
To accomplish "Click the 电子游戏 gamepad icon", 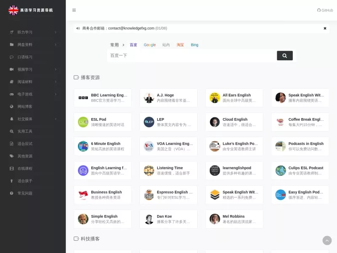I will tap(12, 94).
